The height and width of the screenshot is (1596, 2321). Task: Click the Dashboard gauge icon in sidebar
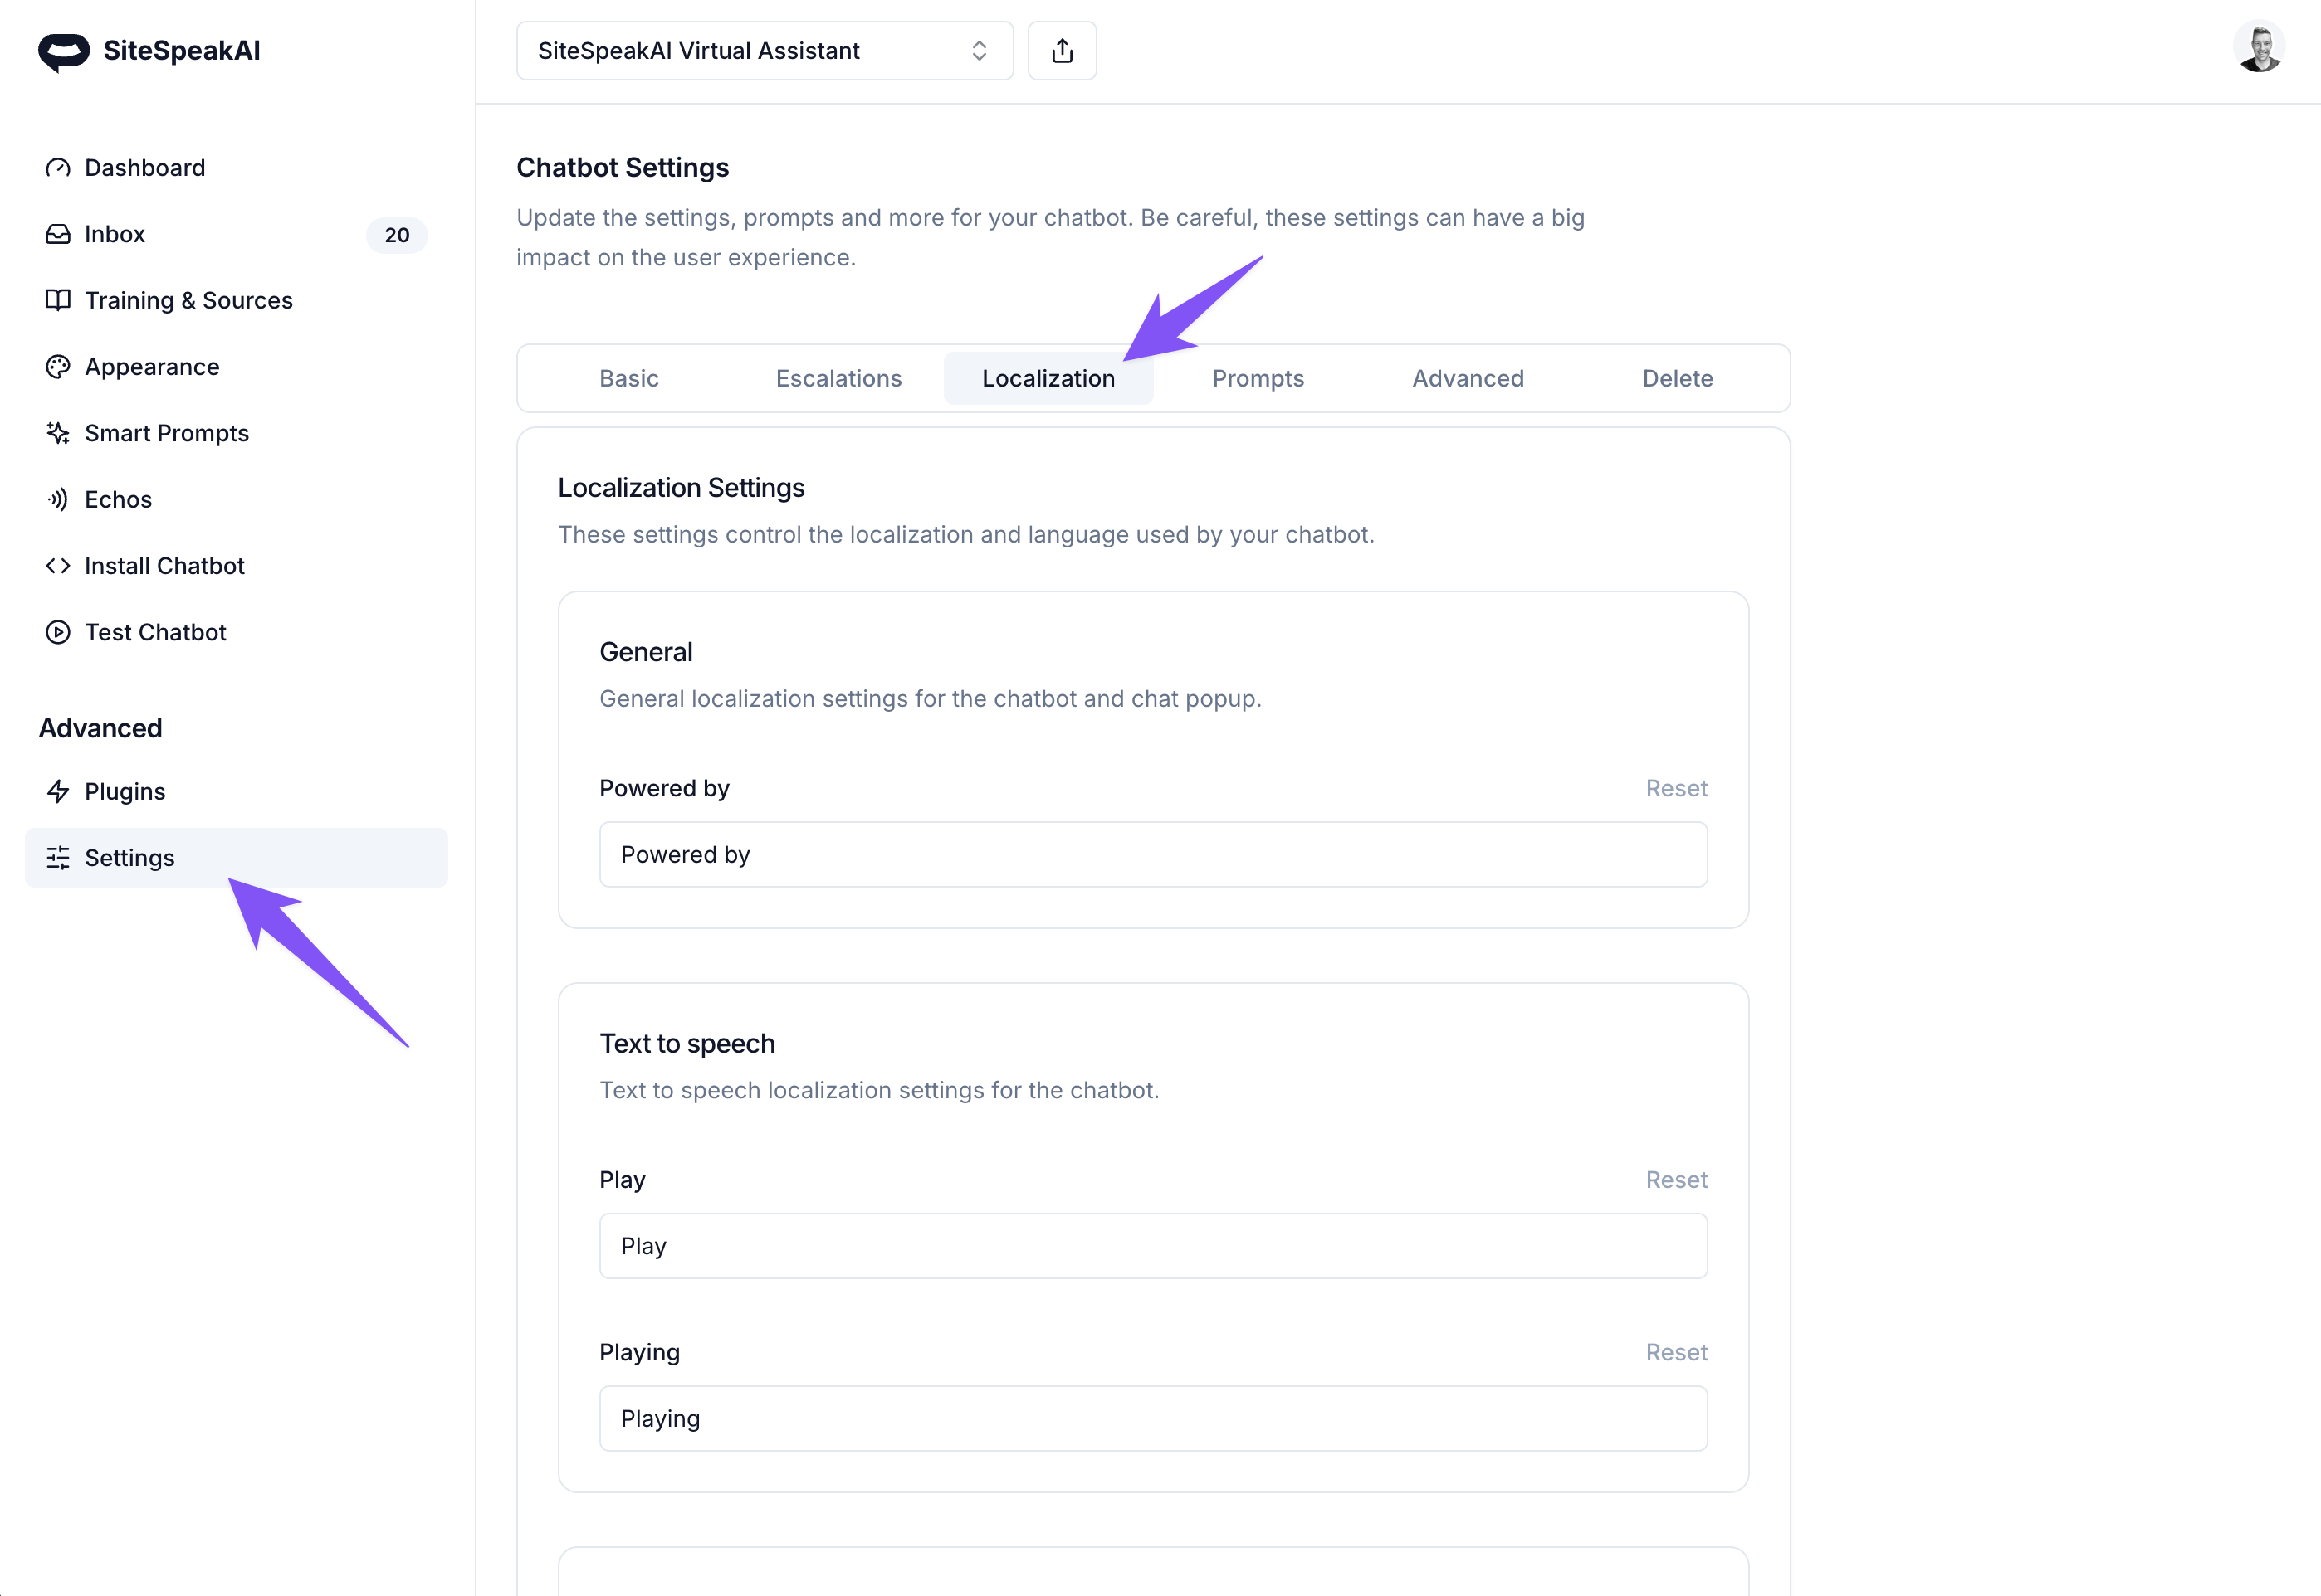pyautogui.click(x=58, y=168)
